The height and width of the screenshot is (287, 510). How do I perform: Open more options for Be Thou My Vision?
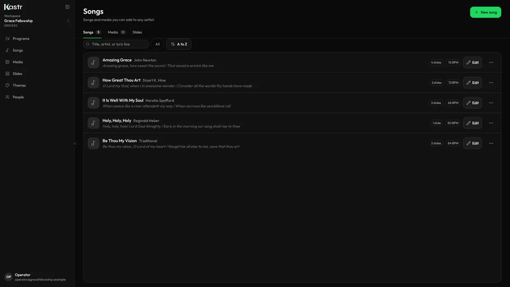pyautogui.click(x=491, y=143)
